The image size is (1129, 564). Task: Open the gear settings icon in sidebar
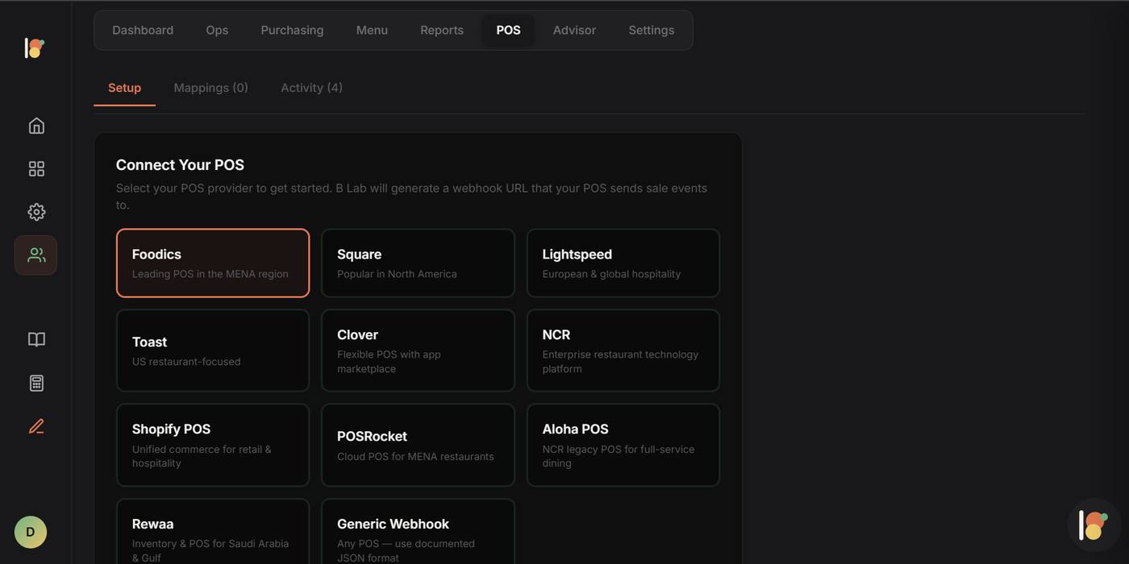pyautogui.click(x=36, y=212)
